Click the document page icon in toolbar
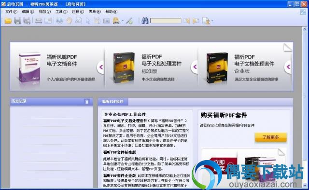The image size is (309, 190). [x=97, y=21]
